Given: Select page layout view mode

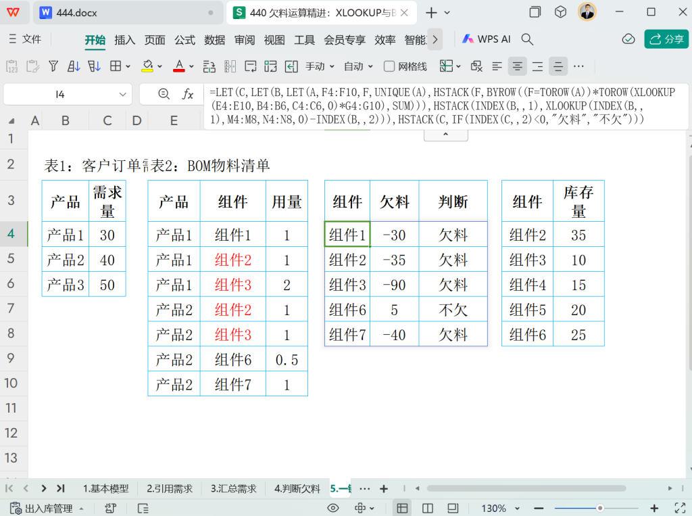Looking at the screenshot, I should (453, 509).
